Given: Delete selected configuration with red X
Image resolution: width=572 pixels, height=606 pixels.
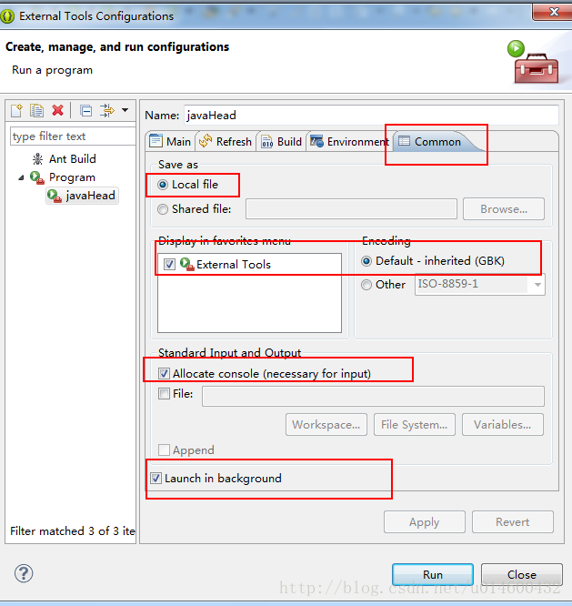Looking at the screenshot, I should tap(58, 110).
